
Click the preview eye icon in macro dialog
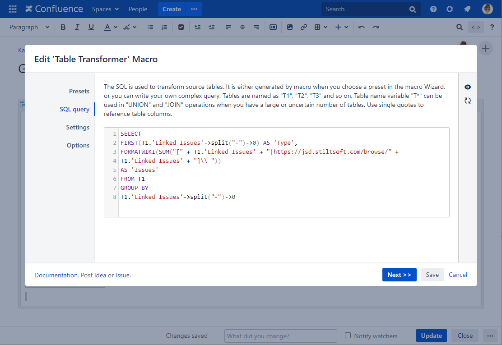coord(468,87)
